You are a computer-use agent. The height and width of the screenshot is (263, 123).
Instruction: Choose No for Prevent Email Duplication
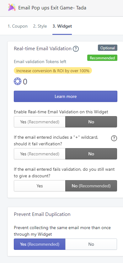pyautogui.click(x=91, y=244)
